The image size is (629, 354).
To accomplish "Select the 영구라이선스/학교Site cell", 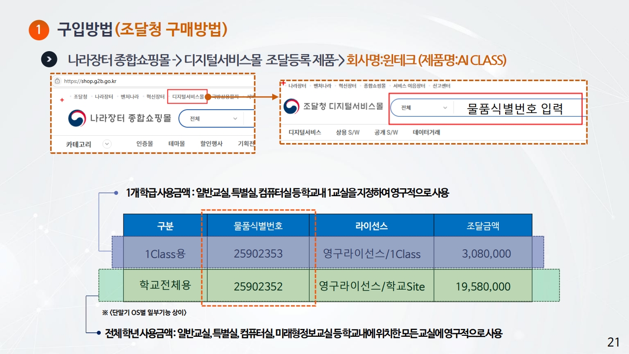I will click(372, 286).
